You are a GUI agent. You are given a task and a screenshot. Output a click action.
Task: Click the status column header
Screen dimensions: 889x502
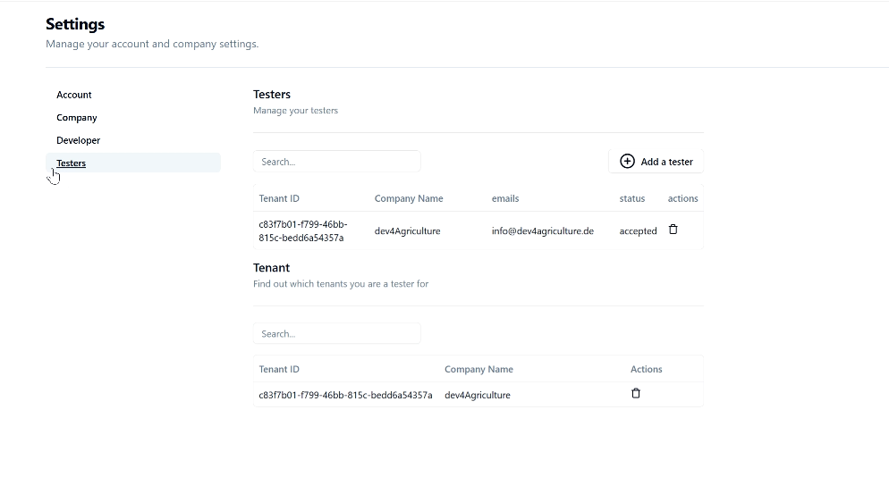[632, 198]
